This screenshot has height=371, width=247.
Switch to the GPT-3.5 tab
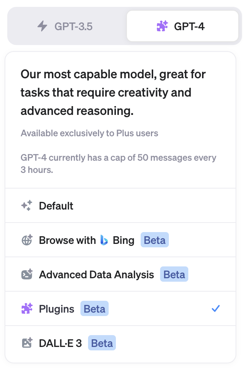coord(65,26)
